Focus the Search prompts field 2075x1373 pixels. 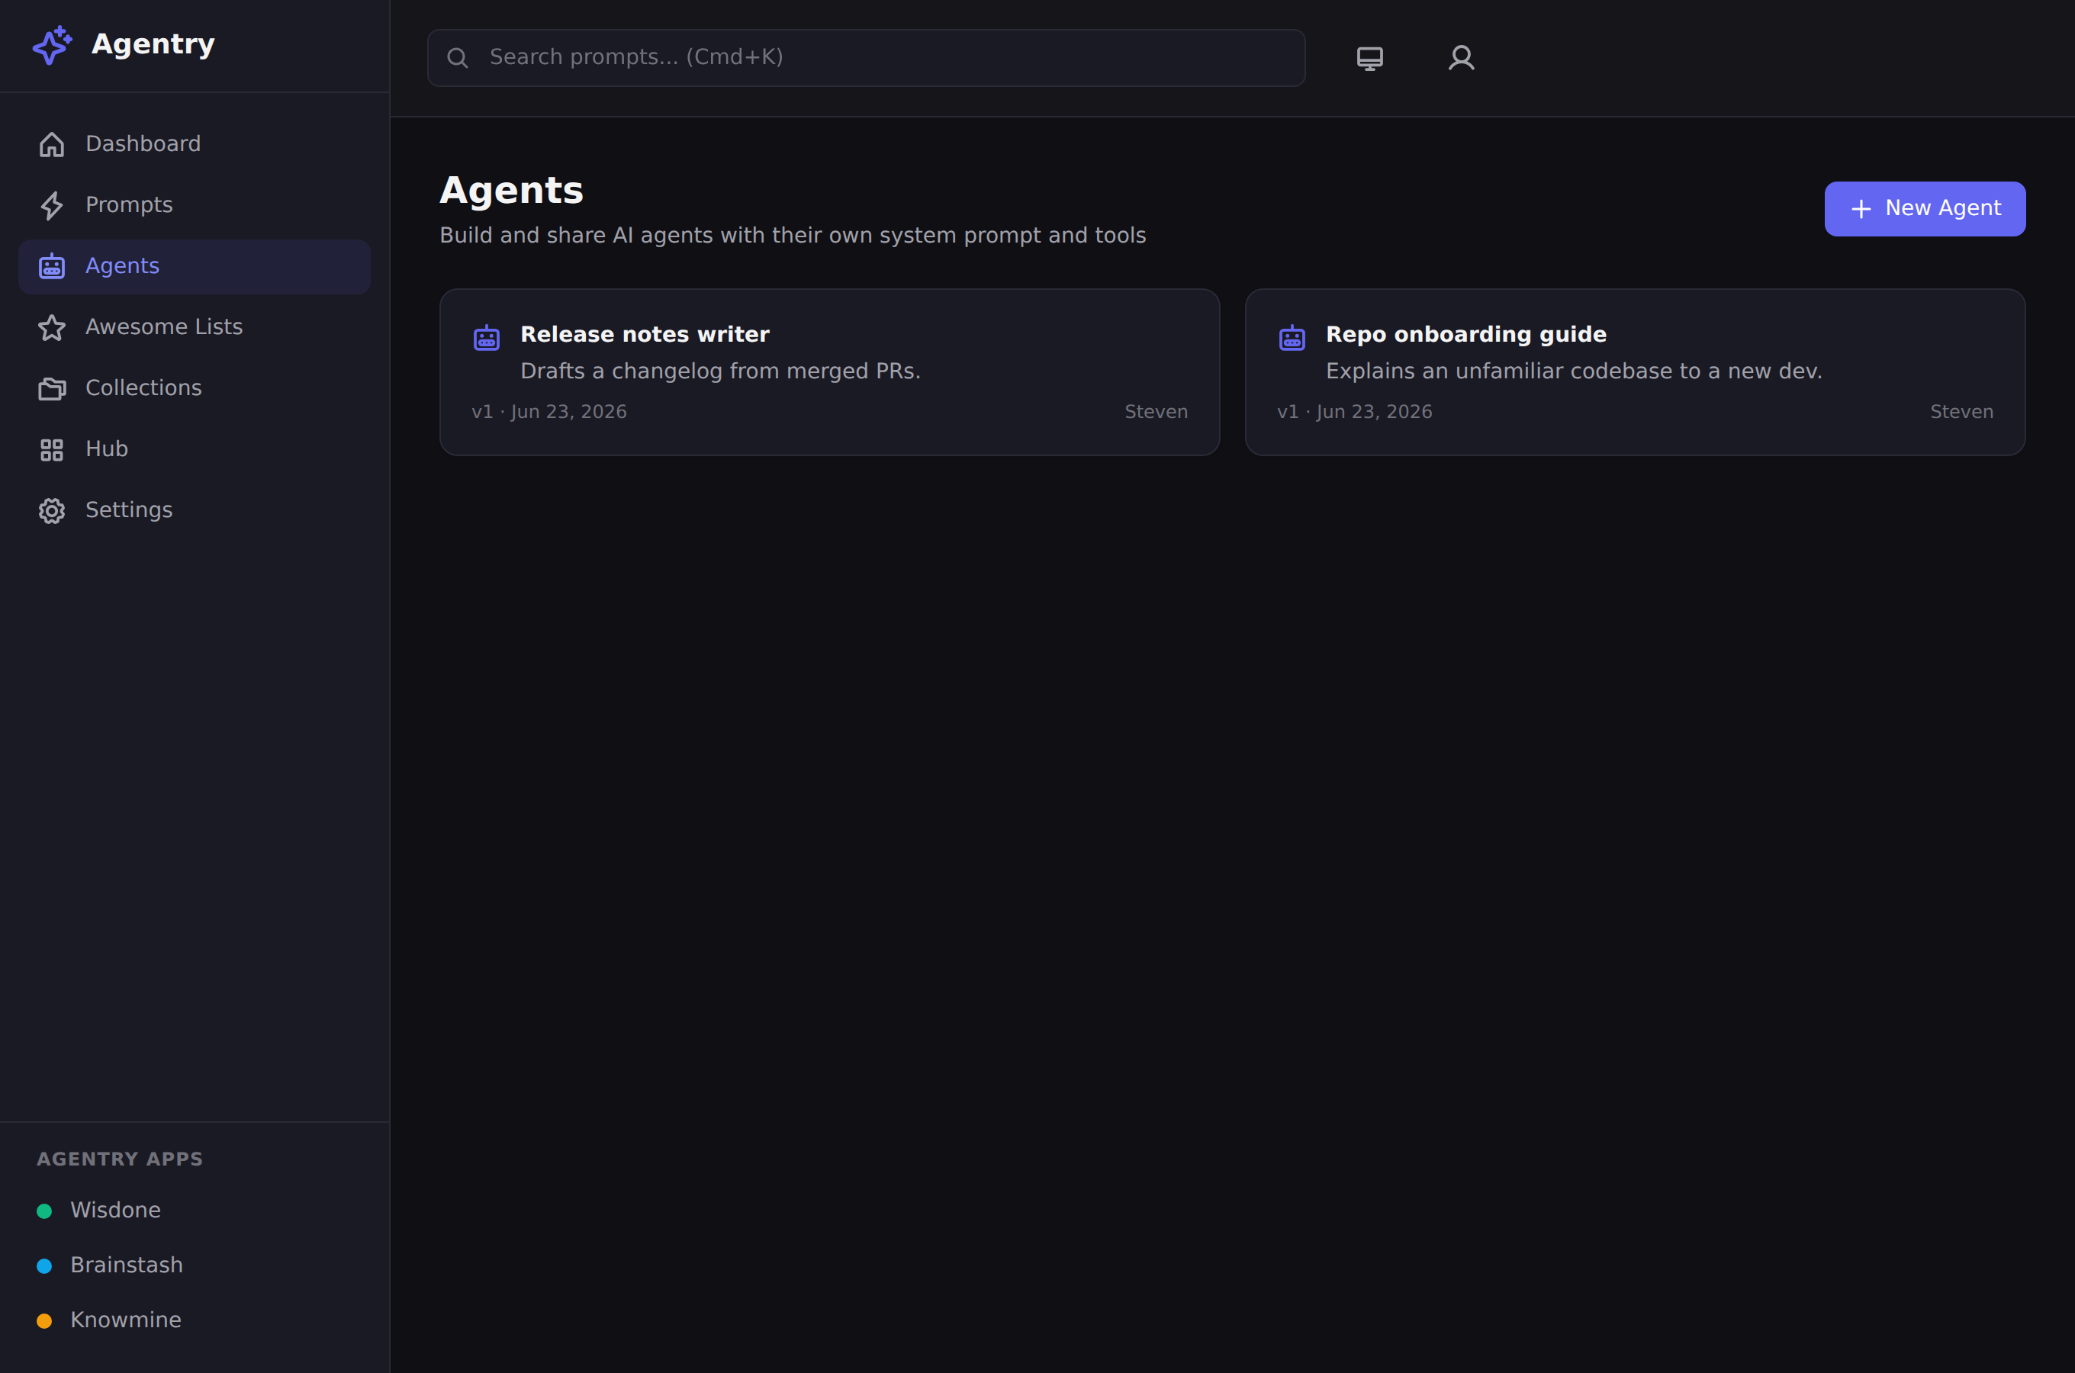coord(866,58)
